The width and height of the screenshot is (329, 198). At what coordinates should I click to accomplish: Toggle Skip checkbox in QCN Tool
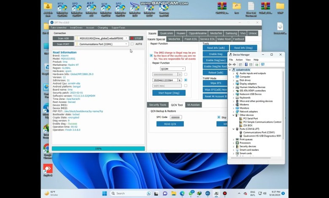click(x=219, y=118)
